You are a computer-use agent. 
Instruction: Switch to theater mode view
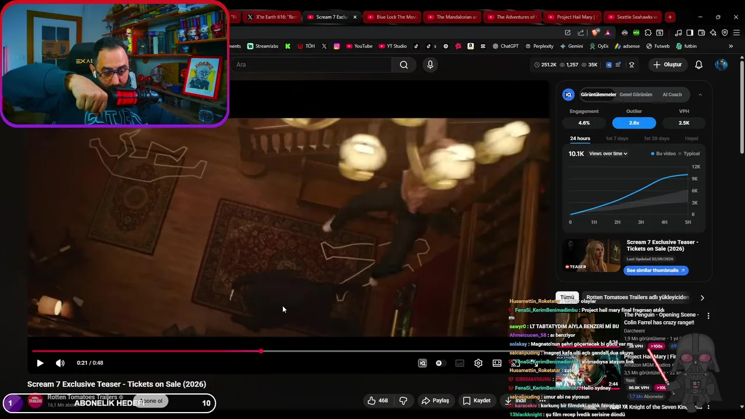(497, 363)
